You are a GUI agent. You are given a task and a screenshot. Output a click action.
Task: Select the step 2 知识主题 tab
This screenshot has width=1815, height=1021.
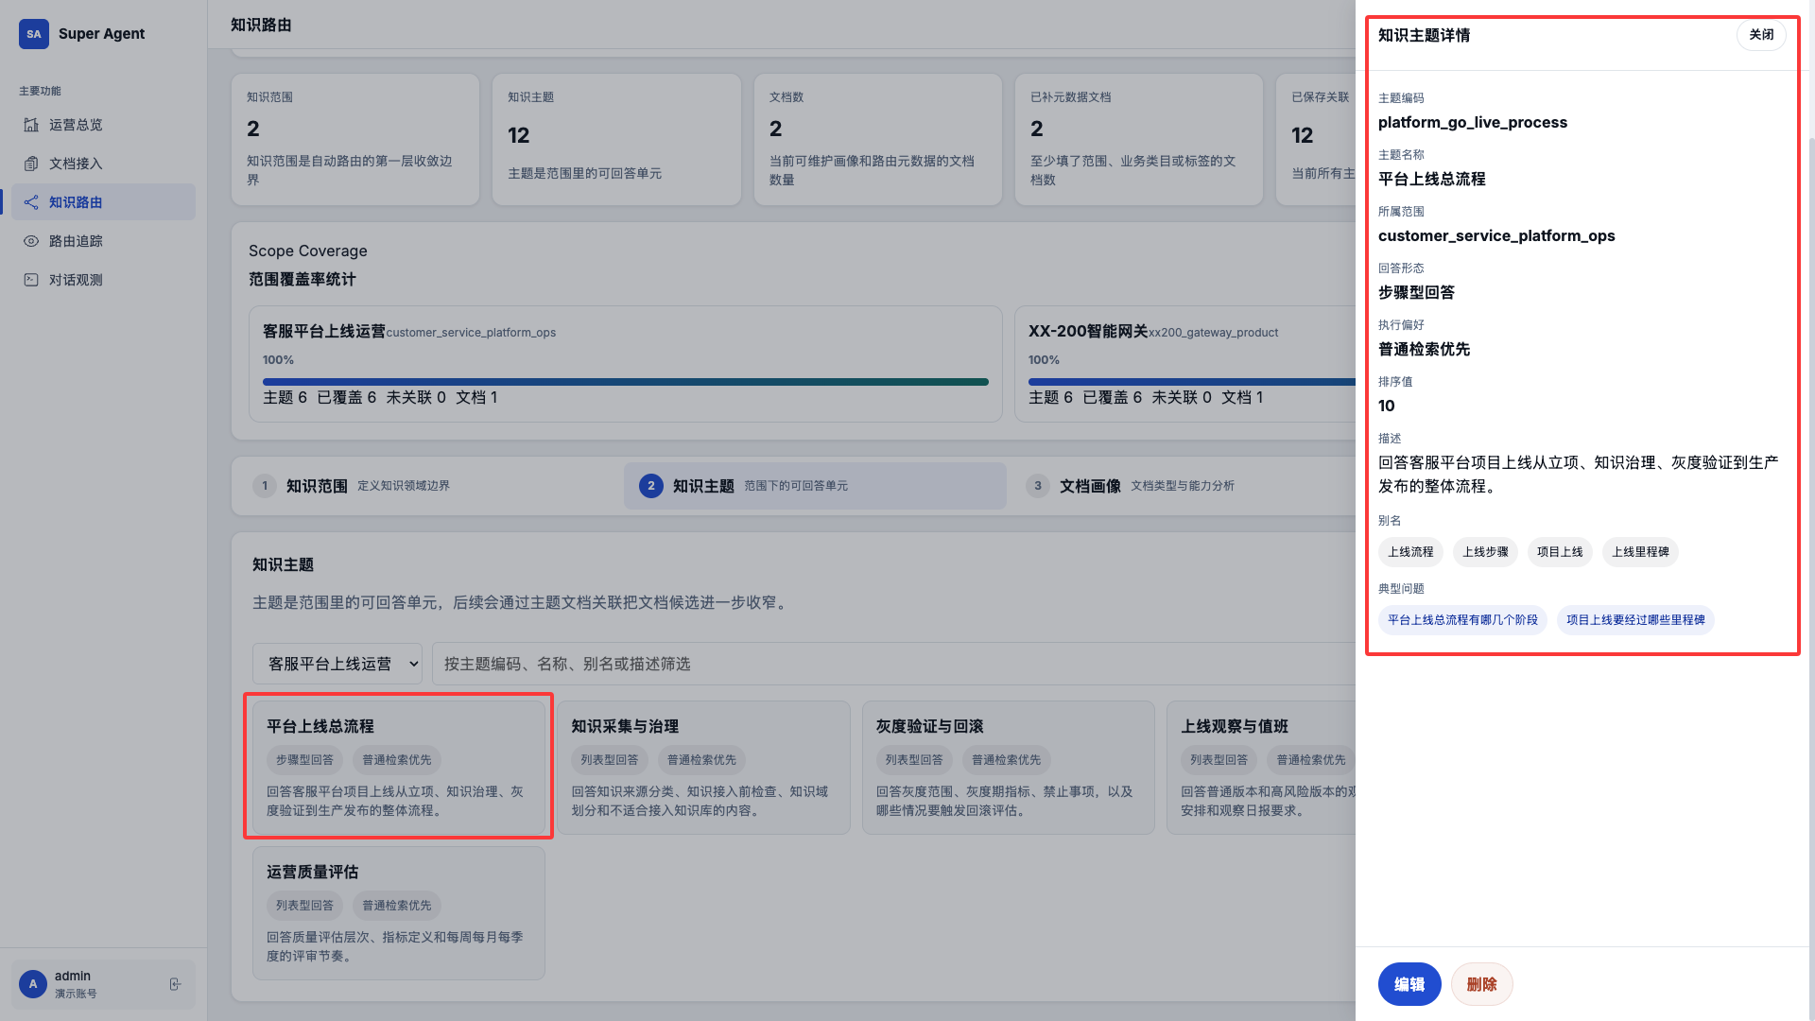click(x=703, y=486)
